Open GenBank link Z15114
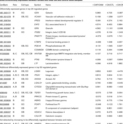 (x=3, y=97)
